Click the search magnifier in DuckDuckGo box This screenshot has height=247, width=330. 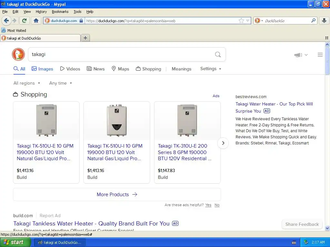click(218, 55)
